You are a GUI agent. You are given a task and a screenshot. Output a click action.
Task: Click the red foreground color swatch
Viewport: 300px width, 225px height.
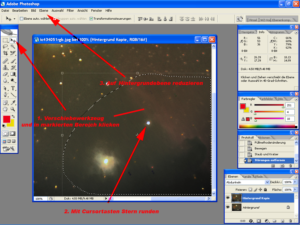tap(6, 119)
